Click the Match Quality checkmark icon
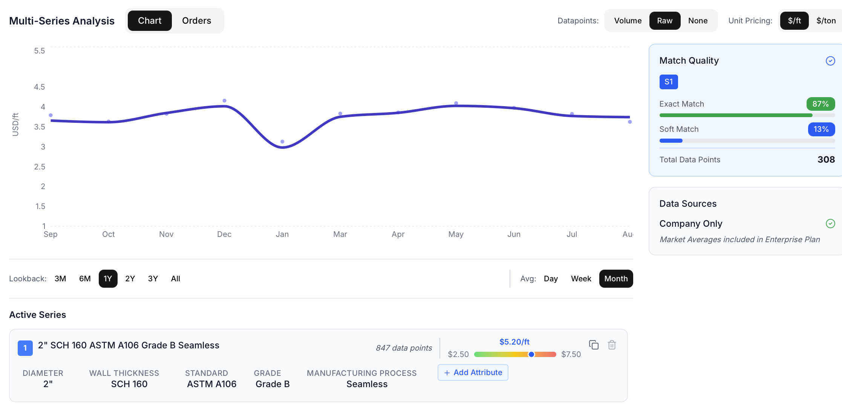Image resolution: width=842 pixels, height=412 pixels. [x=830, y=61]
